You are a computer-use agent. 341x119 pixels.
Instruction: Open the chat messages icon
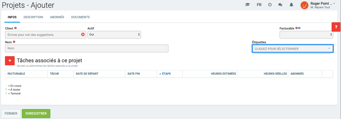click(x=280, y=5)
